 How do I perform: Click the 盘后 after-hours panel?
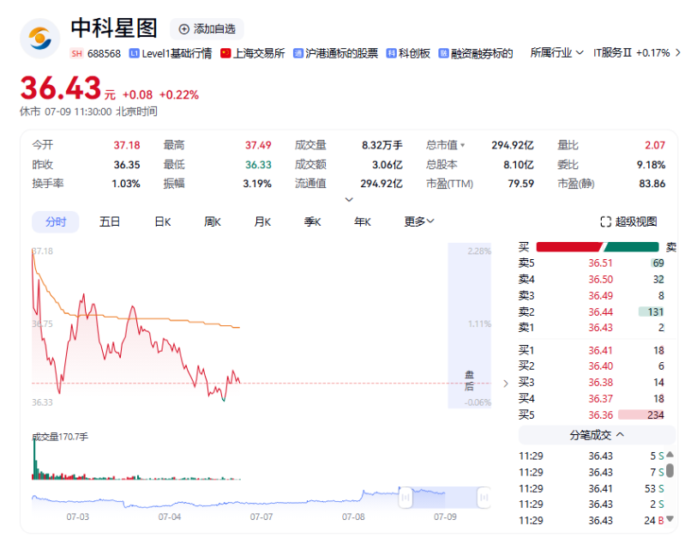tap(469, 325)
